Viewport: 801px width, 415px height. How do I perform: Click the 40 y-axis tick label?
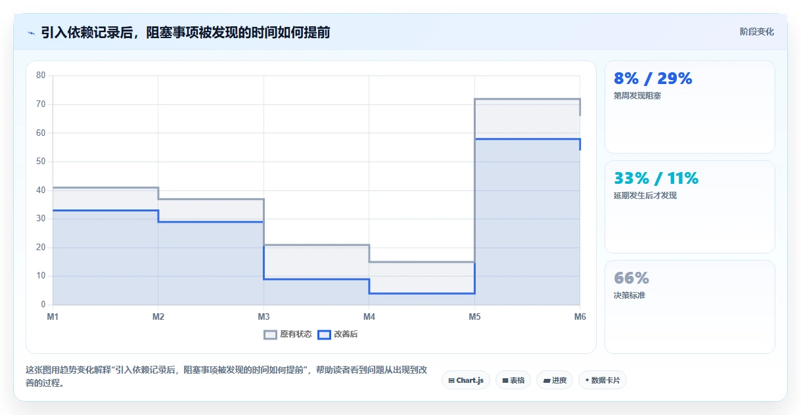pyautogui.click(x=41, y=190)
